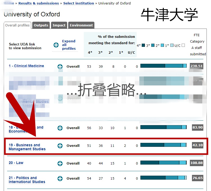Expand Politics and International Studies profile
The image size is (211, 191).
(x=60, y=179)
